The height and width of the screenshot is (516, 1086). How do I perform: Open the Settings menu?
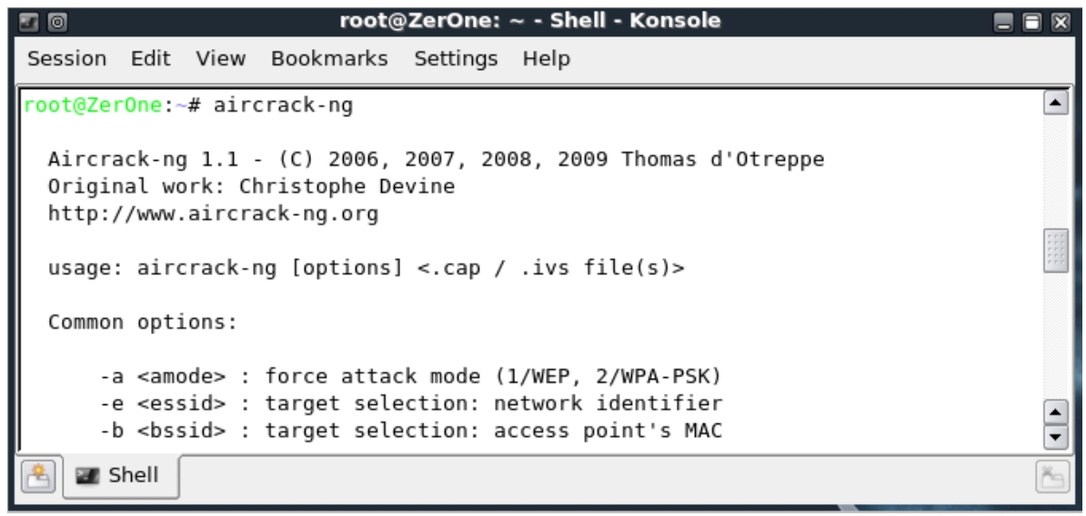coord(456,59)
